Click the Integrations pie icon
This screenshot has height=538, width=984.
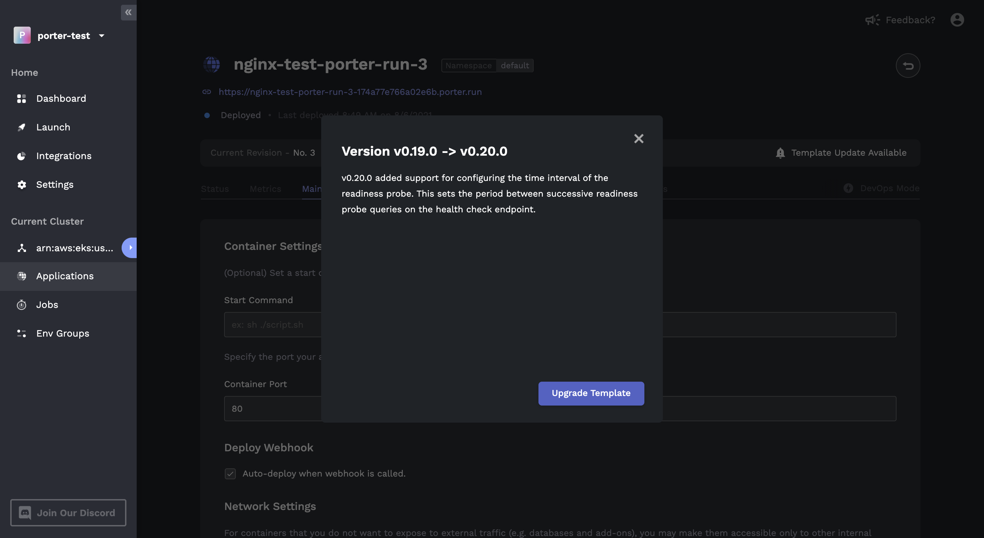click(x=22, y=156)
